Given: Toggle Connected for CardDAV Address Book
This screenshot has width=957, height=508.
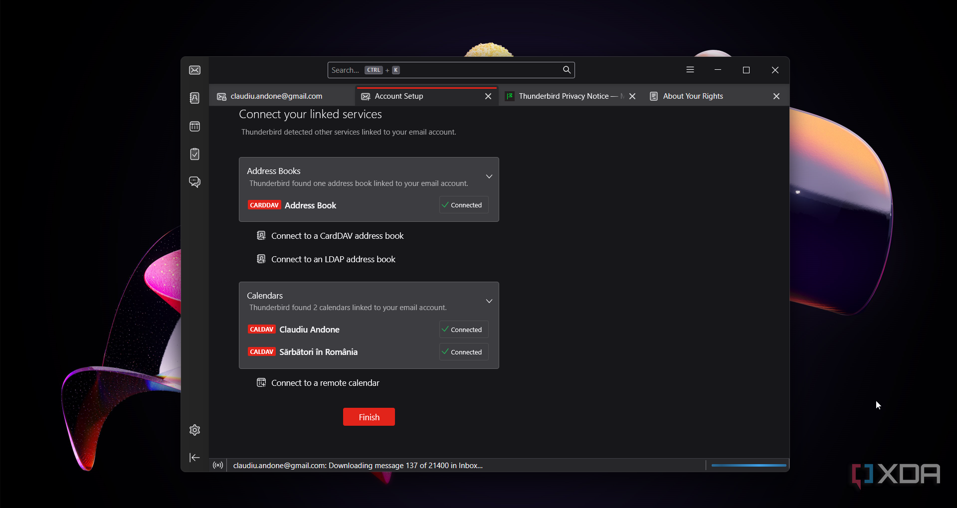Looking at the screenshot, I should pos(463,205).
